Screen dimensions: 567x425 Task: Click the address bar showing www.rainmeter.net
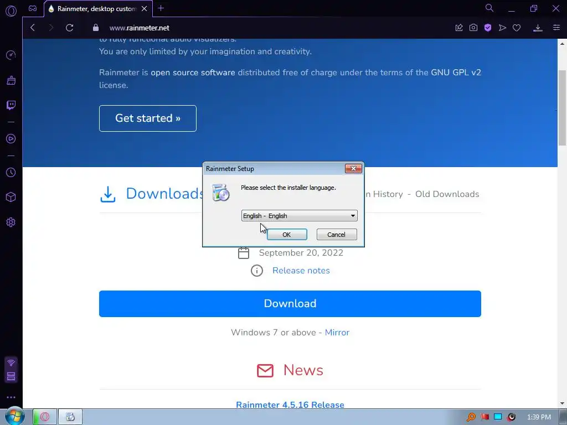pyautogui.click(x=139, y=28)
